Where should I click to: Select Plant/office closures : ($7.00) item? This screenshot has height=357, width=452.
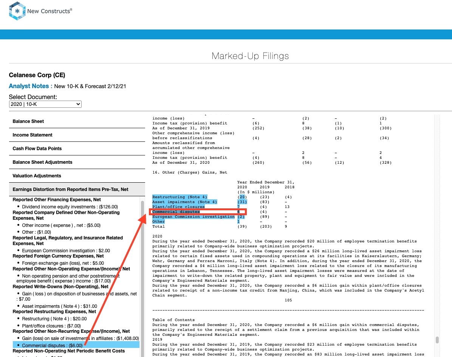tap(51, 326)
